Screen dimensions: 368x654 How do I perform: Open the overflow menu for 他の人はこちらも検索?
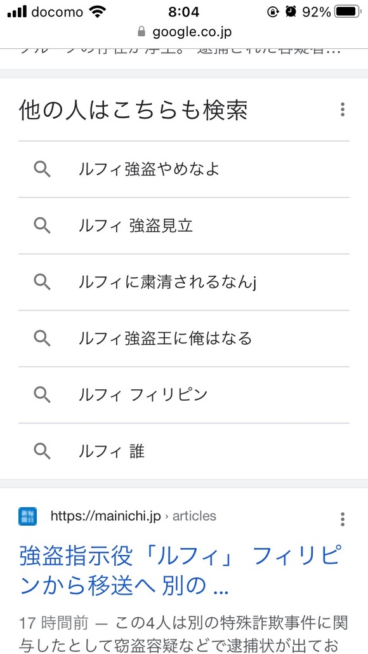point(343,109)
